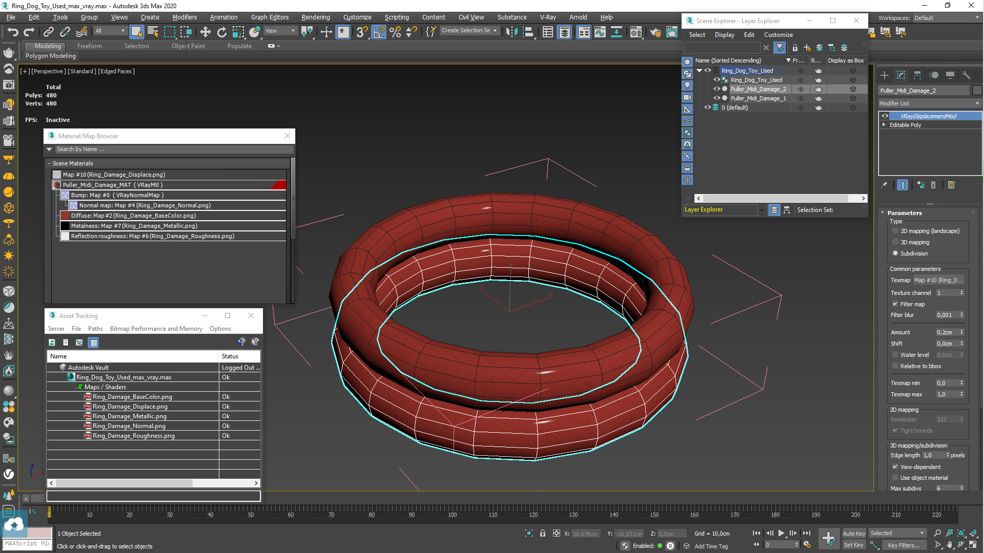This screenshot has width=984, height=553.
Task: Hide the Puller_Midi_Damage_1 layer object
Action: [717, 98]
